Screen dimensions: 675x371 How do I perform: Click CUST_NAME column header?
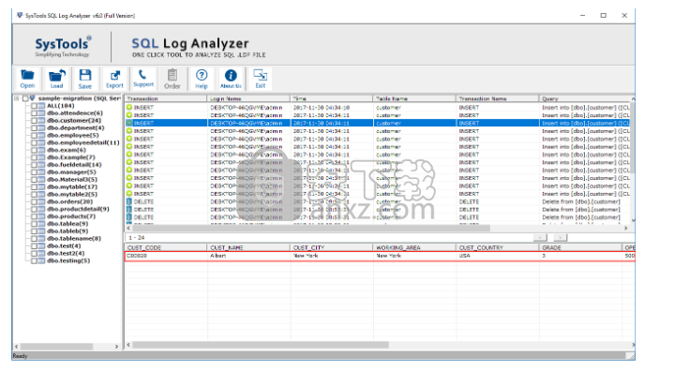pos(248,248)
